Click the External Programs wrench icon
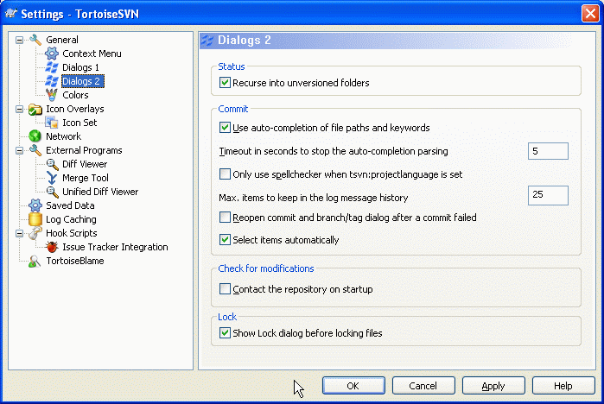This screenshot has width=604, height=404. tap(35, 150)
